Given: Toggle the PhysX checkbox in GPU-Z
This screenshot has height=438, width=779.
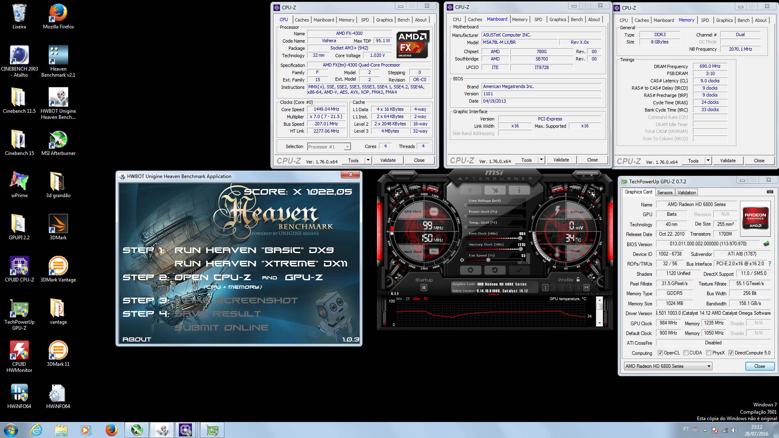Looking at the screenshot, I should [x=708, y=353].
